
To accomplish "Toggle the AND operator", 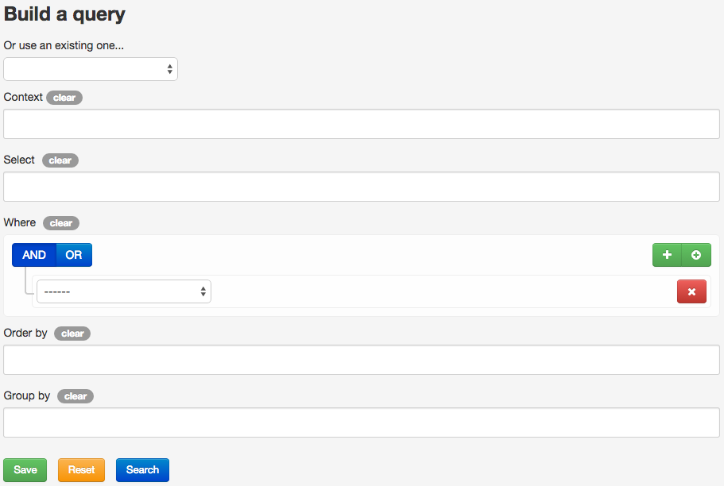I will click(34, 255).
